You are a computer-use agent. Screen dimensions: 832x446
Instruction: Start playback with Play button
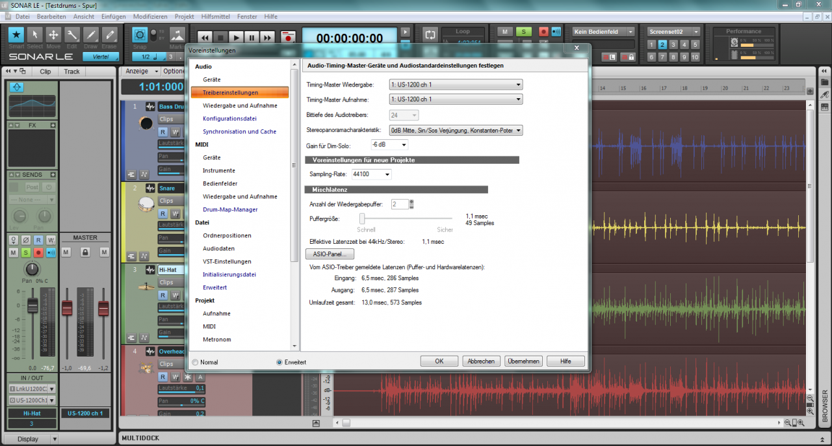pyautogui.click(x=237, y=38)
